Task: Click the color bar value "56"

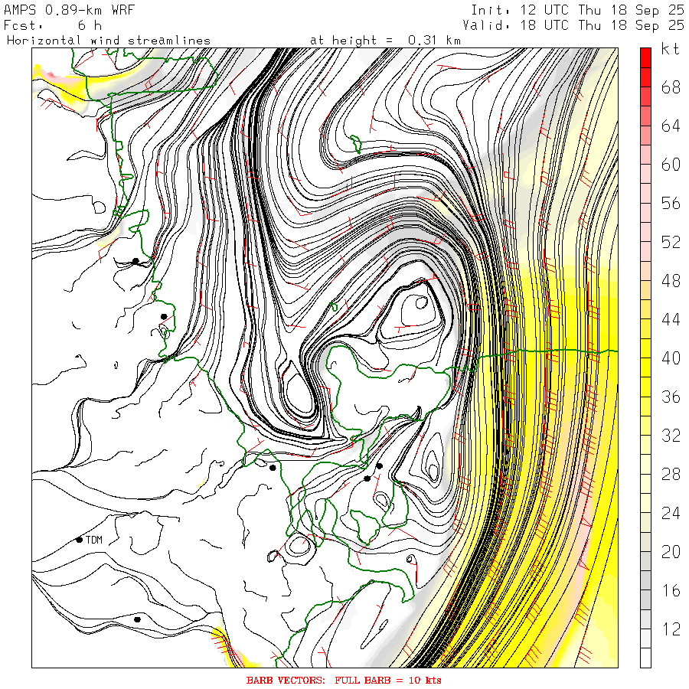Action: point(671,204)
